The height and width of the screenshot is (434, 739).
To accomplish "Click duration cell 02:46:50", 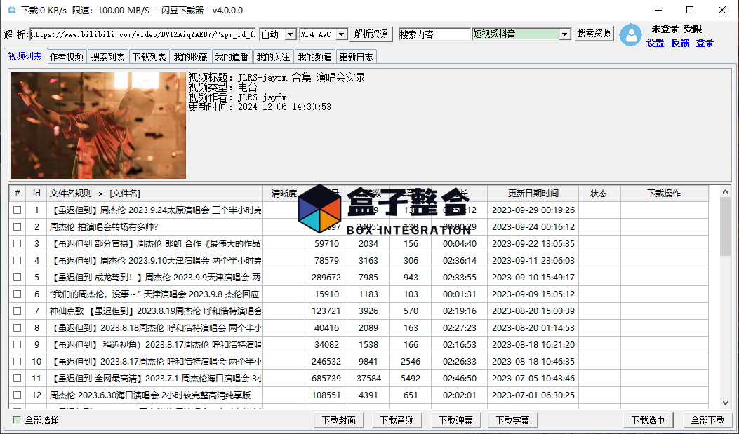I will [460, 379].
